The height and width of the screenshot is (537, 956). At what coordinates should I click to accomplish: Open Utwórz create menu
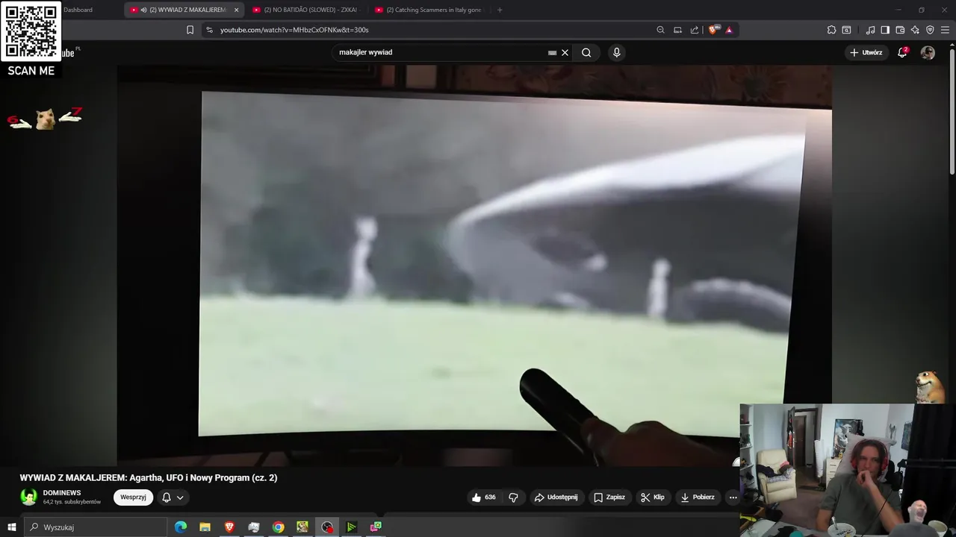(x=866, y=52)
